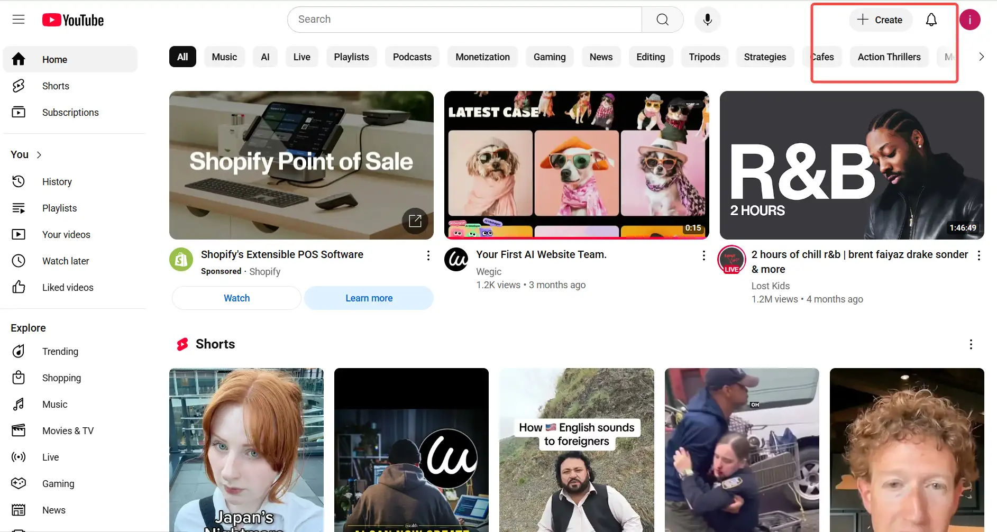Click the Wegic channel name
The width and height of the screenshot is (997, 532).
[x=489, y=271]
